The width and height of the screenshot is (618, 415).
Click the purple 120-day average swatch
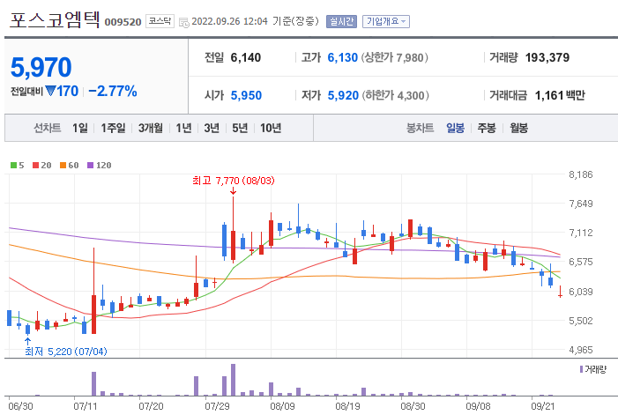(90, 166)
